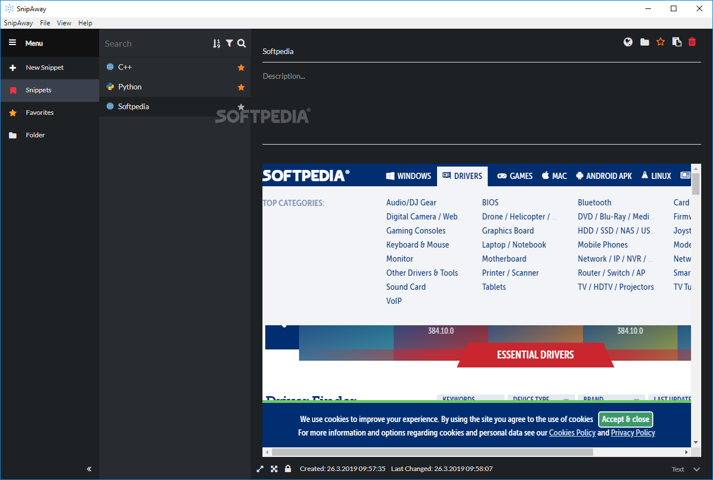
Task: Collapse the sidebar with the double chevron
Action: click(89, 469)
